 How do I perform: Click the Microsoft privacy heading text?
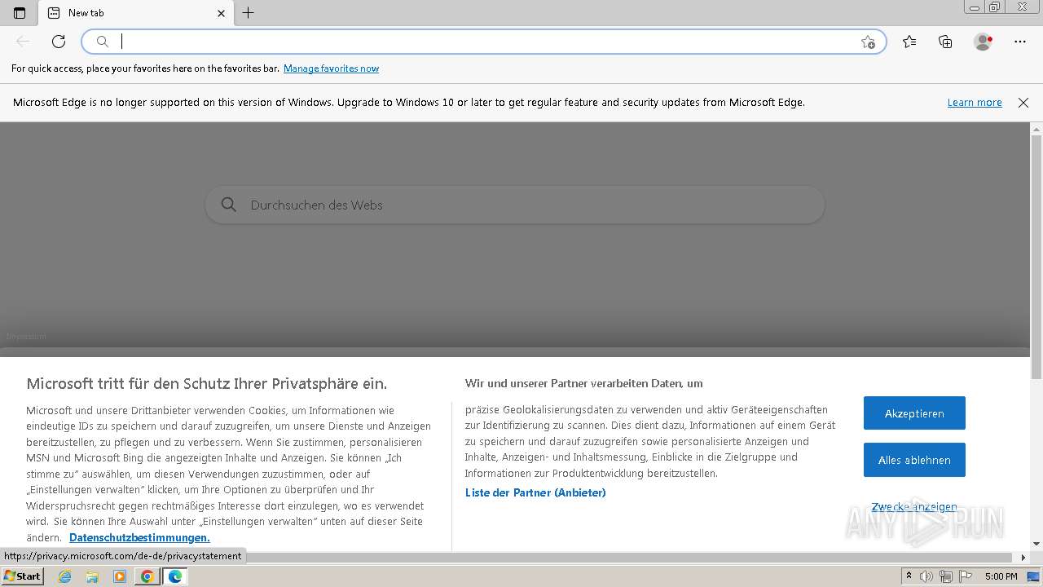(x=206, y=383)
